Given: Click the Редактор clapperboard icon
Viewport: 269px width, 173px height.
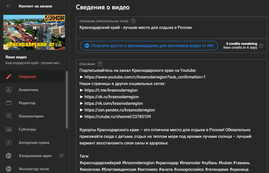Looking at the screenshot, I should click(9, 103).
